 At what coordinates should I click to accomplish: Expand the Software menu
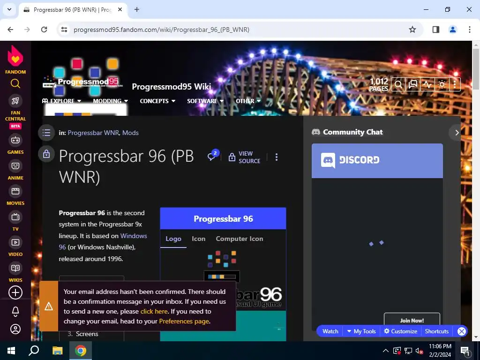coord(205,101)
